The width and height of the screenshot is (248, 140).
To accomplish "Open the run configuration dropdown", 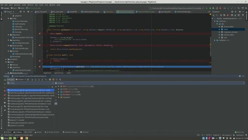I will click(177, 8).
